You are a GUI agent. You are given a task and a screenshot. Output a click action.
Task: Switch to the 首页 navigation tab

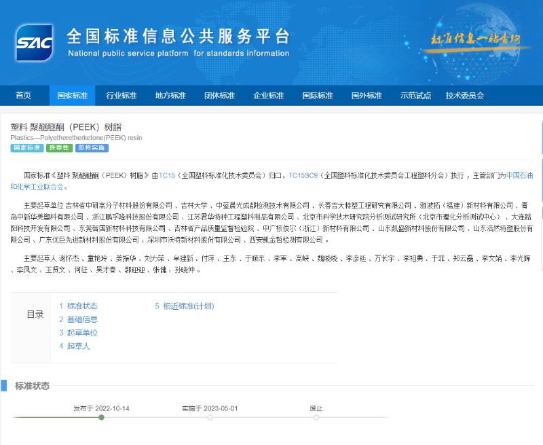point(24,95)
